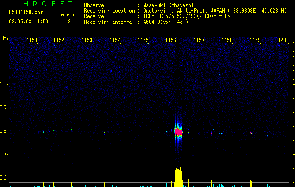This screenshot has width=295, height=187.
Task: Select the 1158 time marker
Action: click(x=227, y=41)
